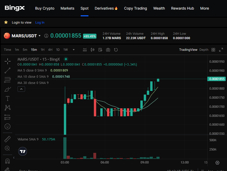Open chart time axis settings gear
Image resolution: width=227 pixels, height=171 pixels.
pyautogui.click(x=217, y=163)
